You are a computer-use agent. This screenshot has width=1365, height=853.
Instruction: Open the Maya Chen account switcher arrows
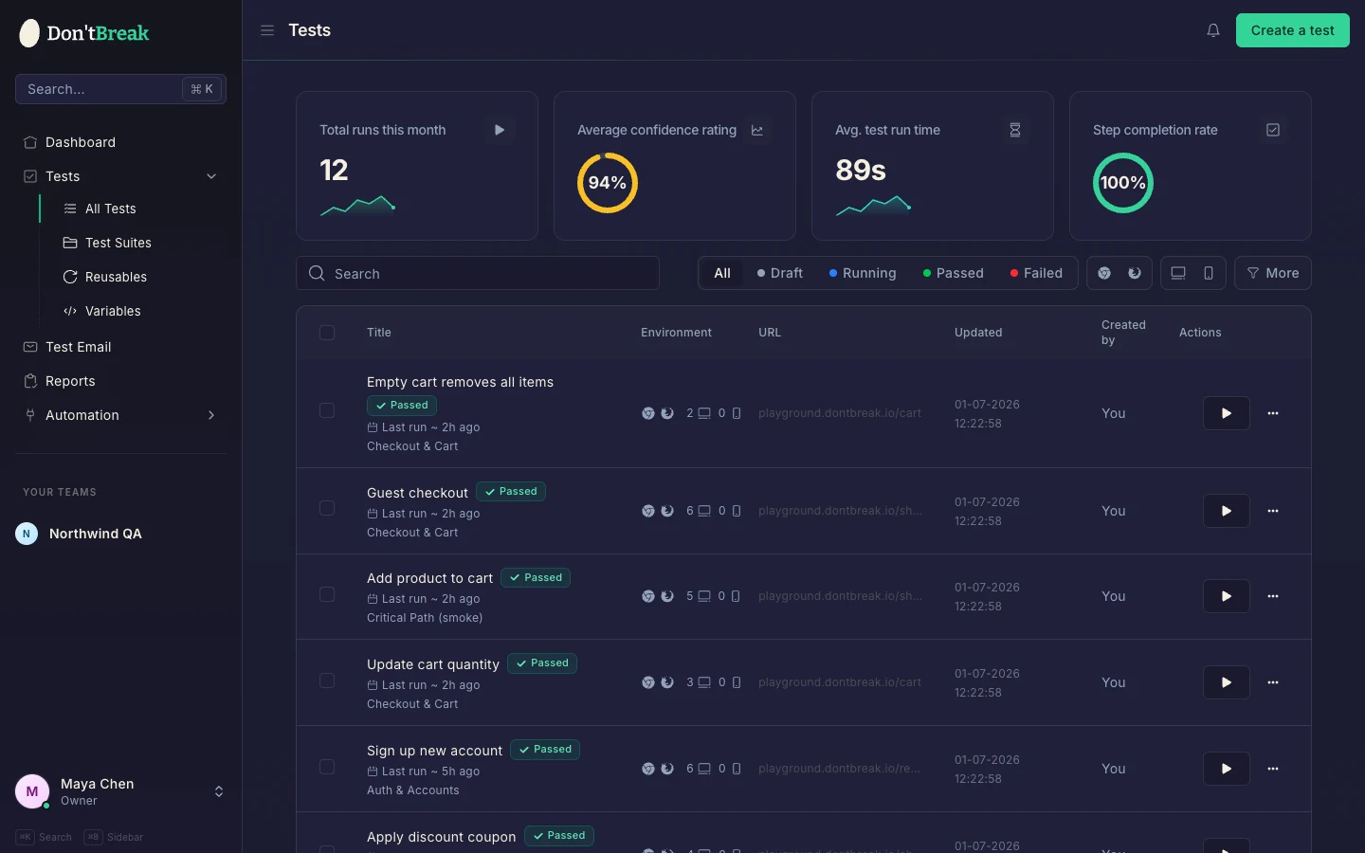coord(219,791)
